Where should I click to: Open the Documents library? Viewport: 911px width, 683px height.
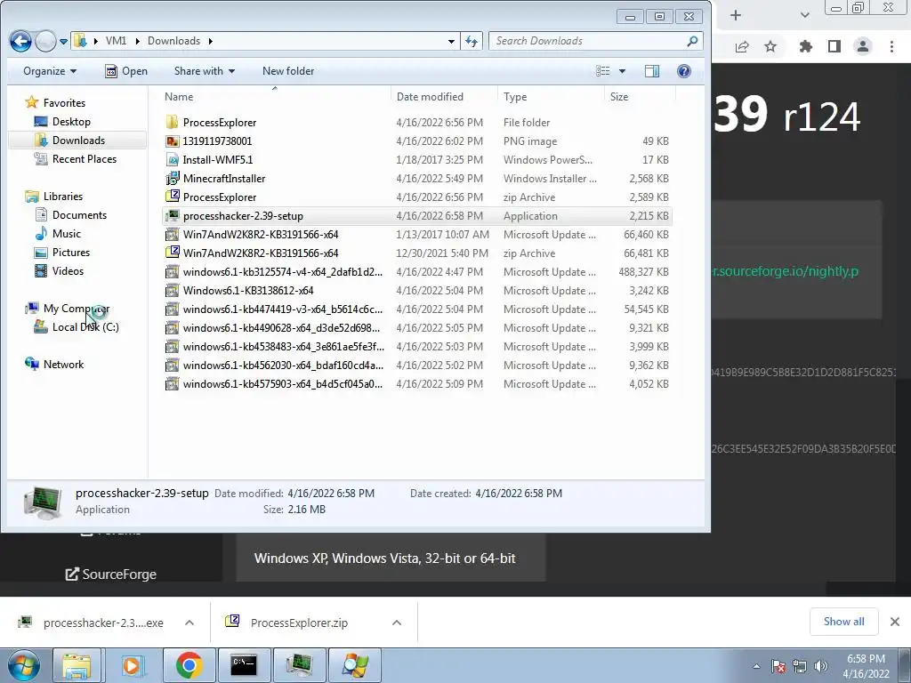pyautogui.click(x=79, y=215)
